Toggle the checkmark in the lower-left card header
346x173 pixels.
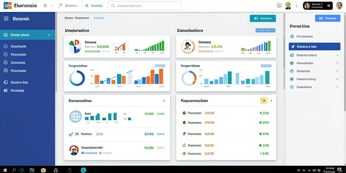(164, 100)
